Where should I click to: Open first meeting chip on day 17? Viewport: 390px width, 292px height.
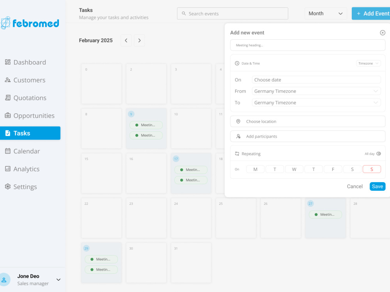coord(191,170)
